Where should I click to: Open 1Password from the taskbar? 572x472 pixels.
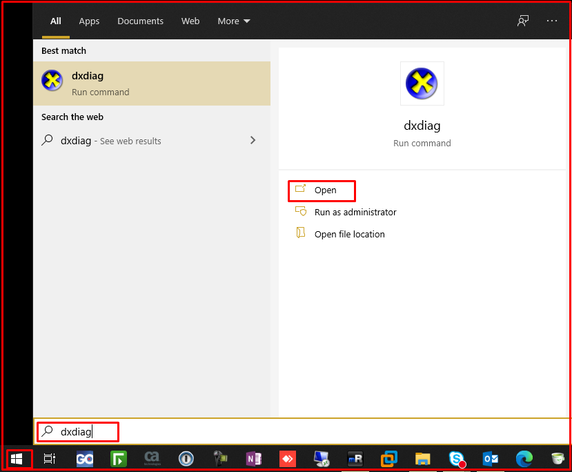pyautogui.click(x=186, y=459)
